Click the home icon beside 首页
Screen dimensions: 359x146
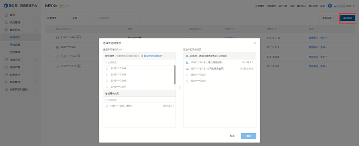pos(6,15)
